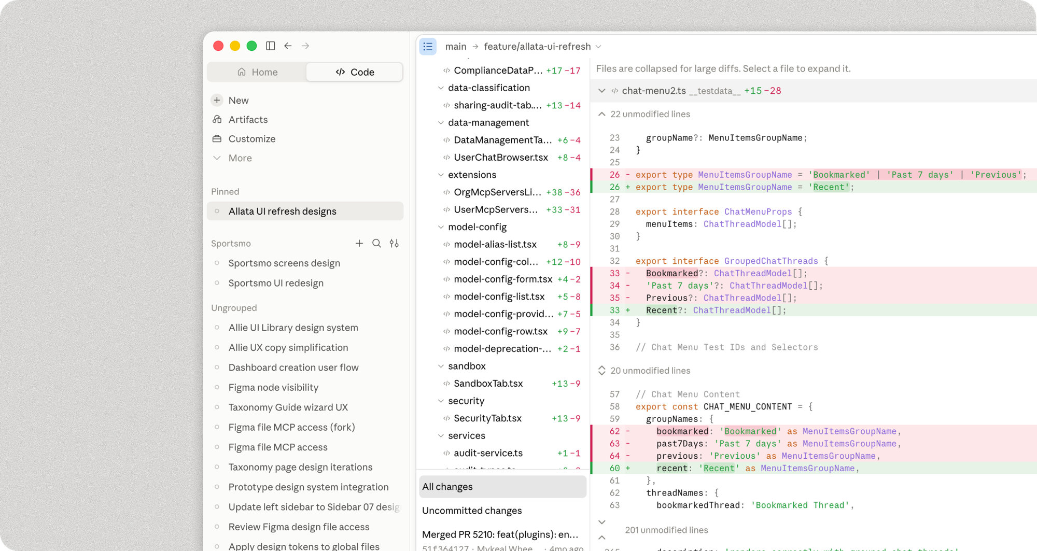
Task: Switch to the Home tab
Action: pos(257,72)
